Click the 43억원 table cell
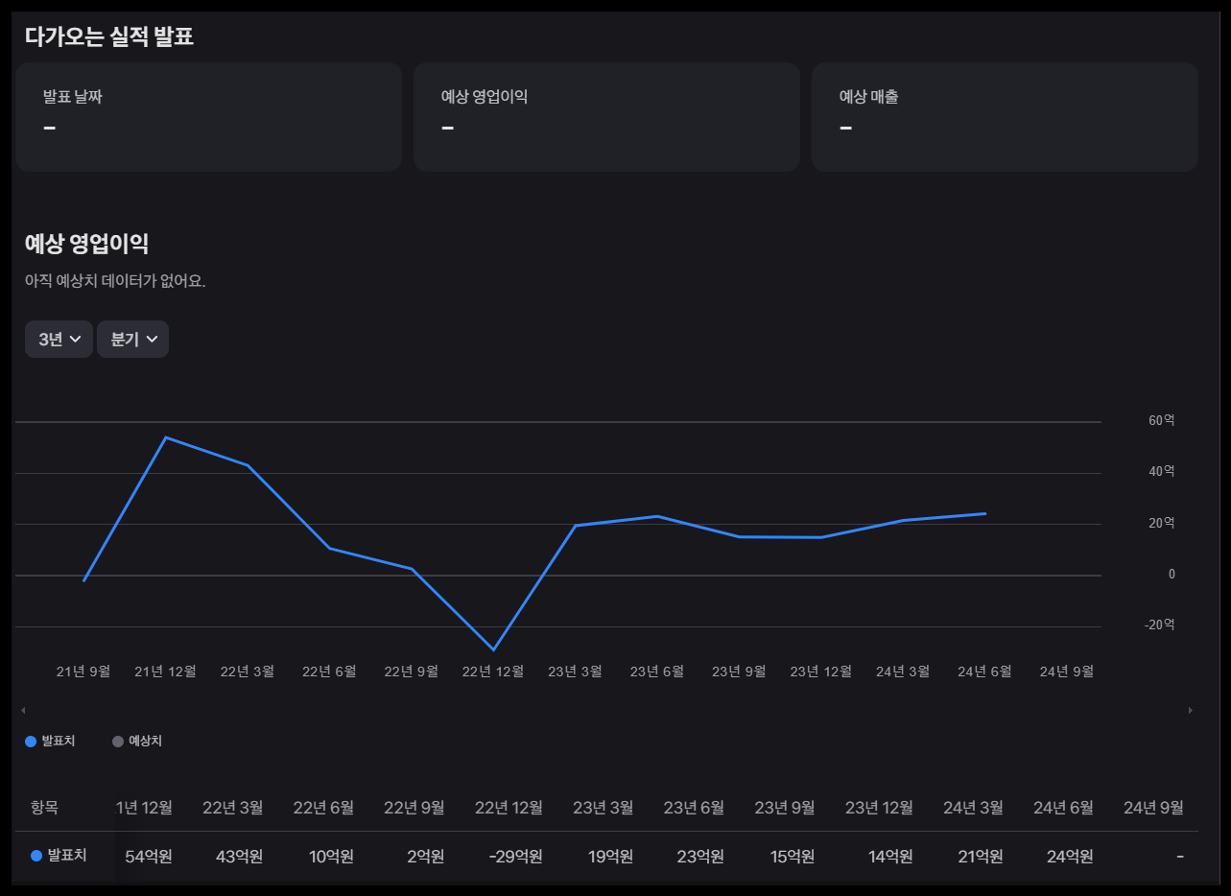The width and height of the screenshot is (1231, 896). (240, 857)
